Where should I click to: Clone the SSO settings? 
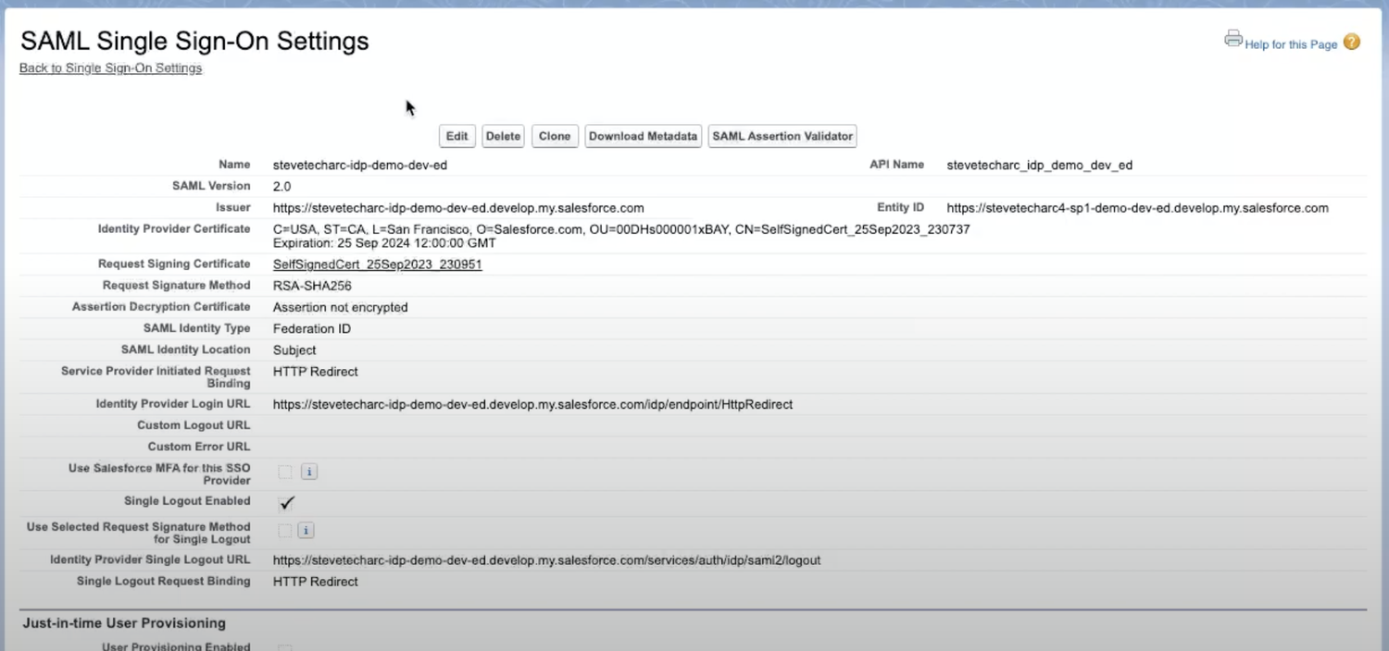coord(554,136)
